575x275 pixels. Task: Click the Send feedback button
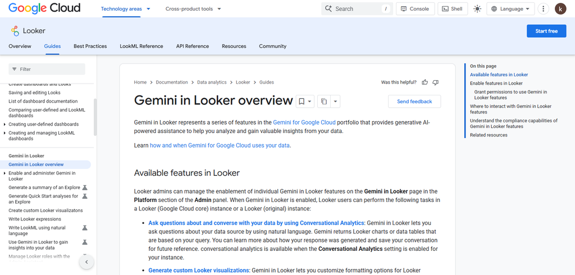(414, 102)
